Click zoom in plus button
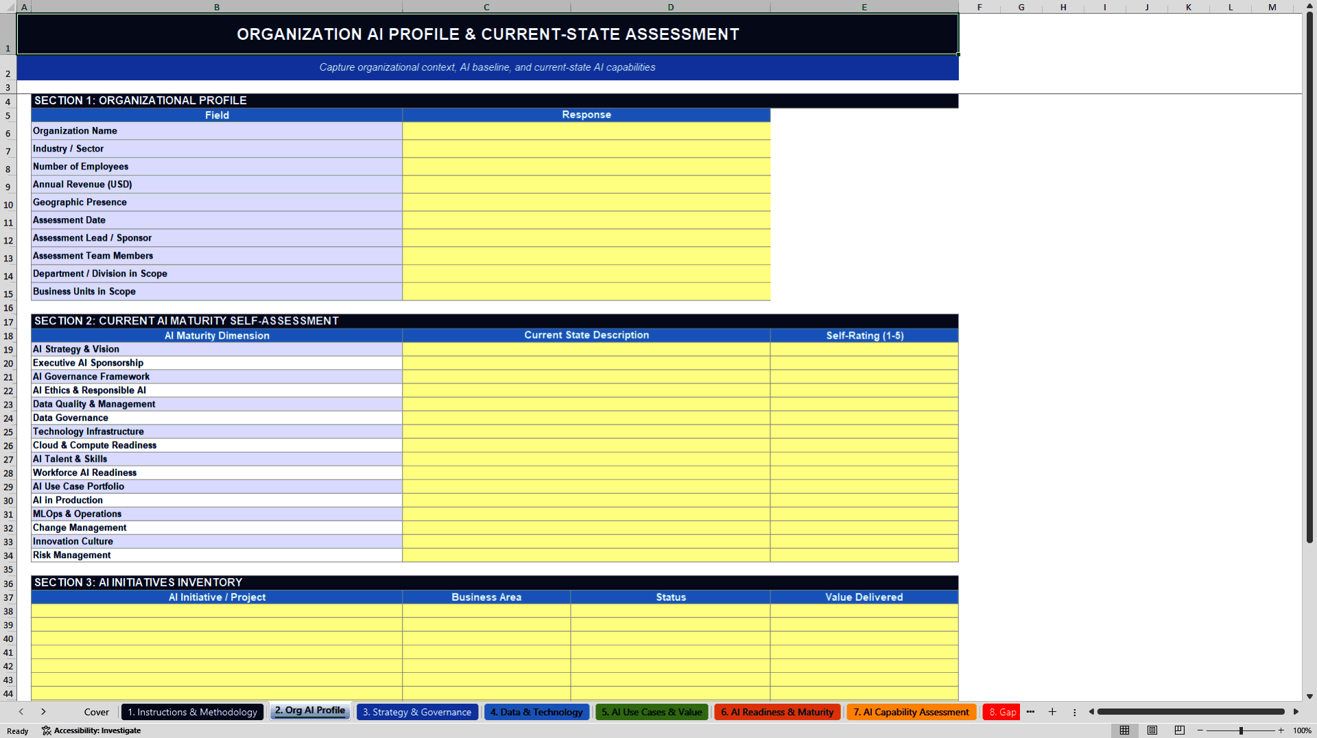Viewport: 1317px width, 738px height. (x=1281, y=730)
